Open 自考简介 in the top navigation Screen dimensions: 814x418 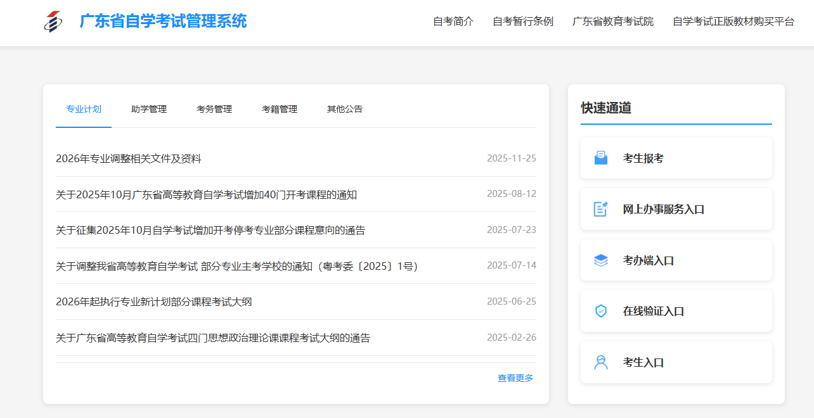click(453, 22)
